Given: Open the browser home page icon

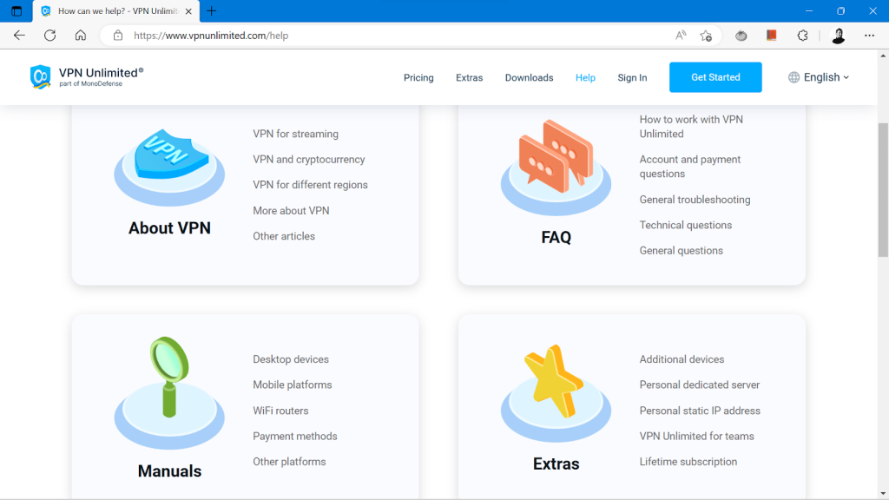Looking at the screenshot, I should point(81,35).
